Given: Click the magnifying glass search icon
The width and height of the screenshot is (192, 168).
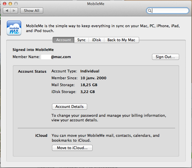Looking at the screenshot, I should point(149,11).
